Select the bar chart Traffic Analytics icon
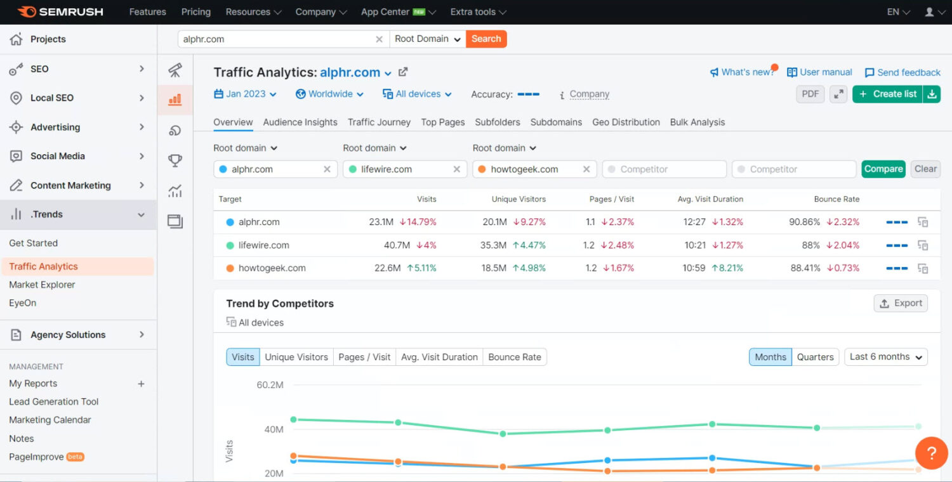 point(175,100)
